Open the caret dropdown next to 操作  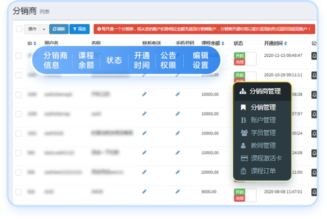pyautogui.click(x=44, y=29)
